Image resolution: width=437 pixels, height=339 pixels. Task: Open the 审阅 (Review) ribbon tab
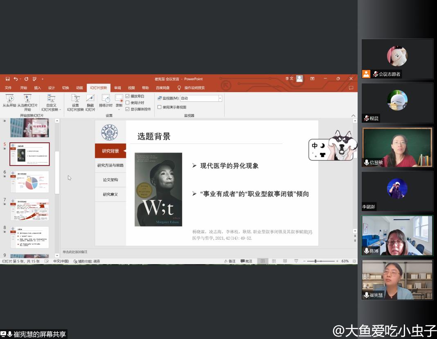(x=117, y=88)
